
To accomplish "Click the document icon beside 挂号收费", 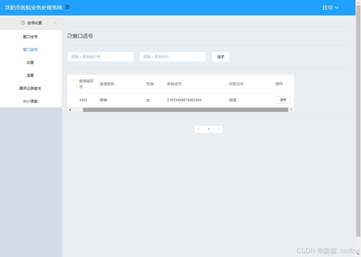I will pyautogui.click(x=23, y=23).
